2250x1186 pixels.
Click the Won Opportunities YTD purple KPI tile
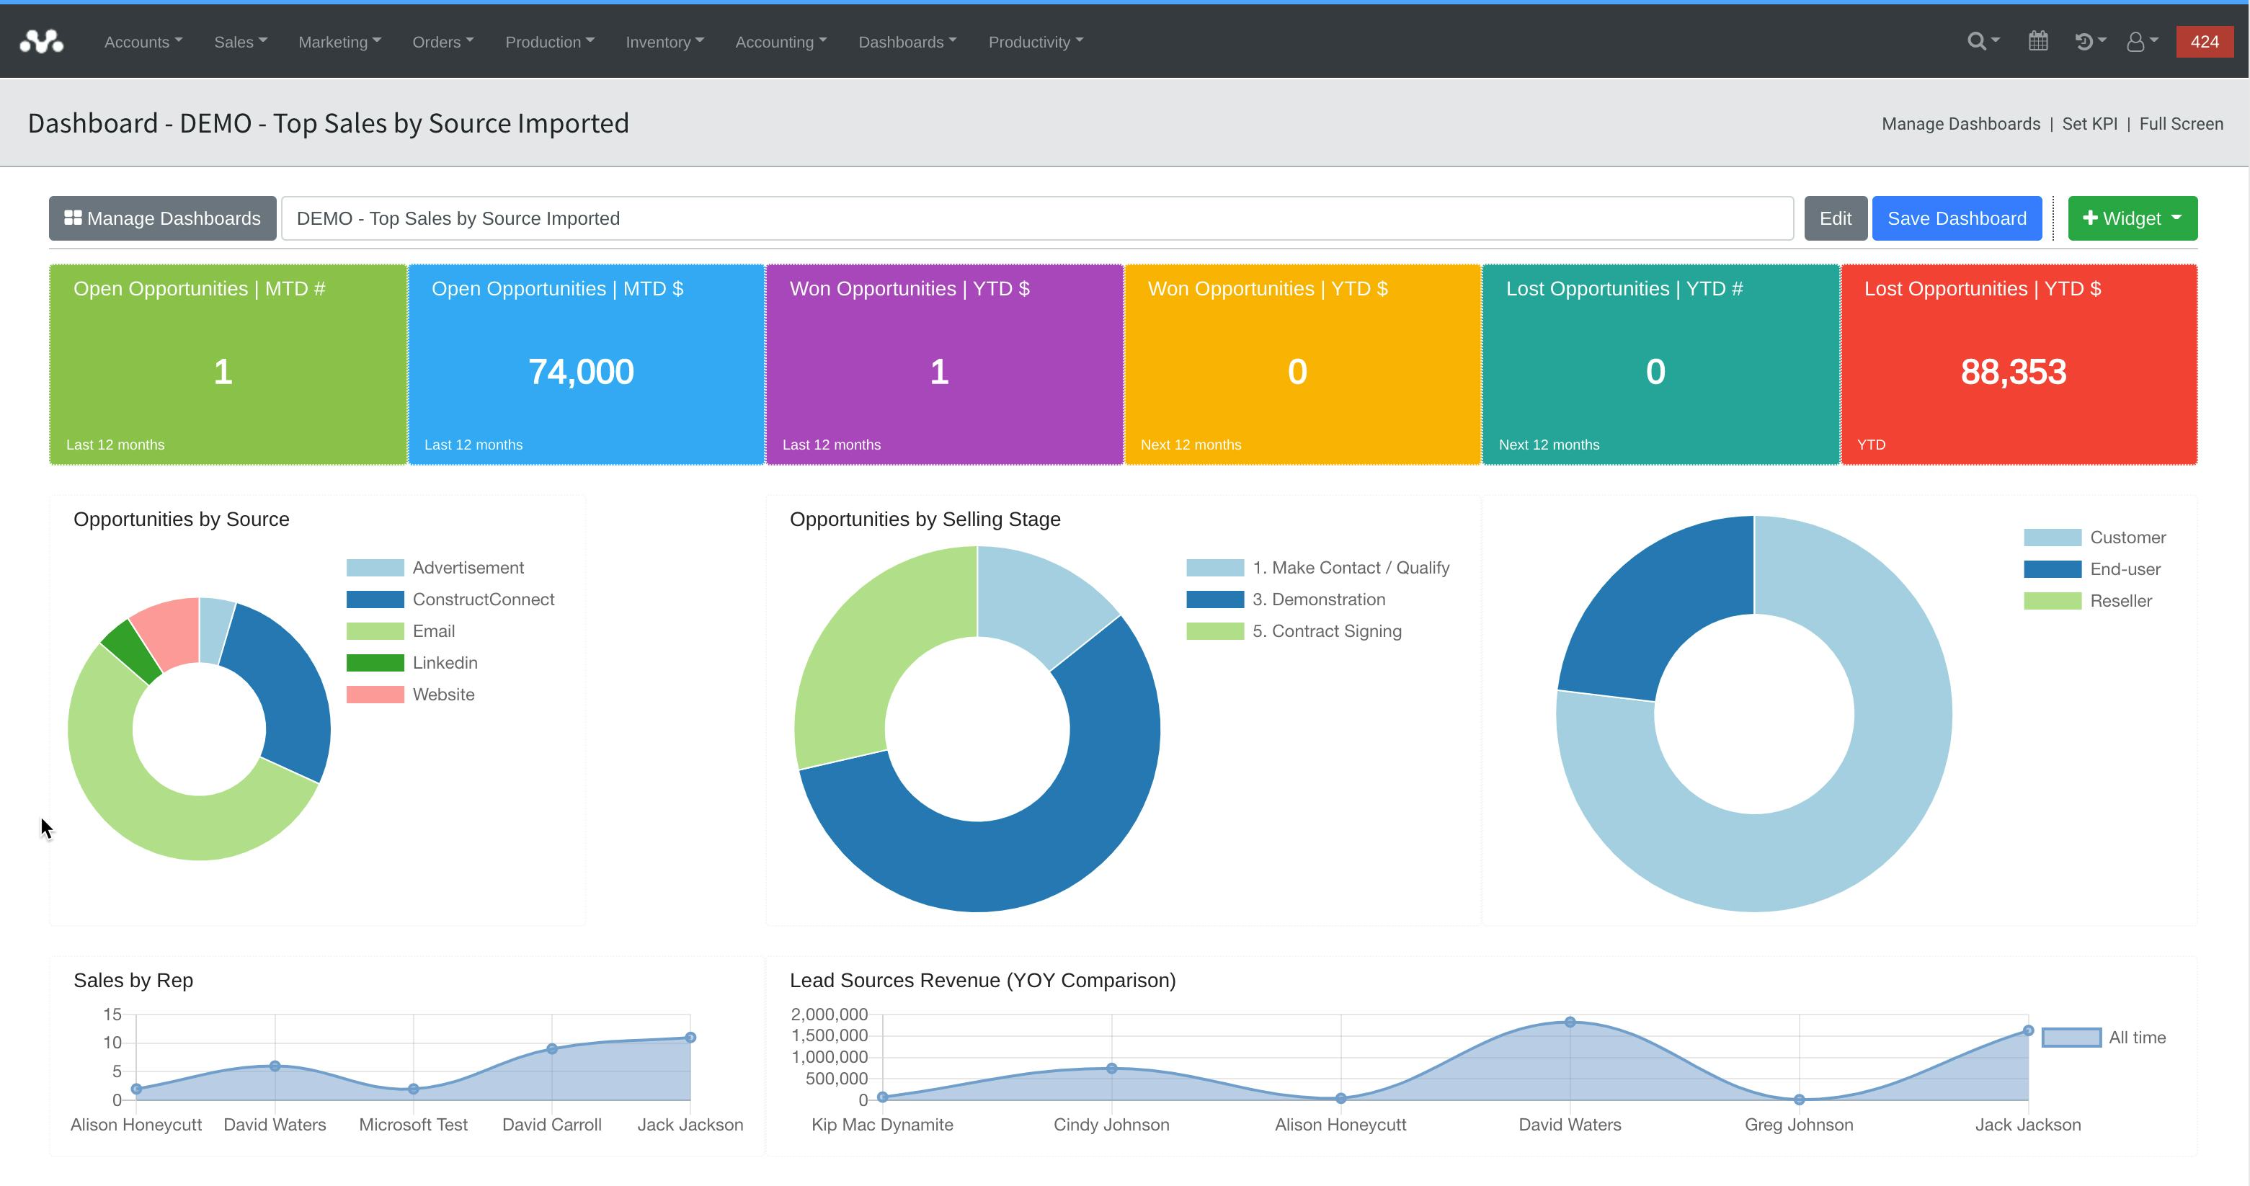click(x=944, y=365)
